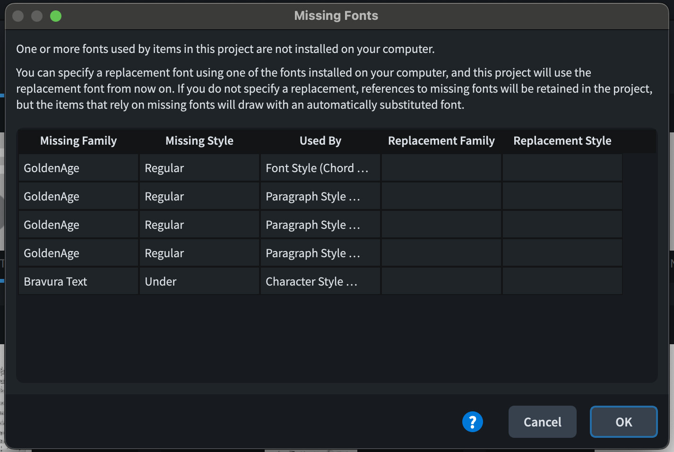The width and height of the screenshot is (674, 452).
Task: Open help via the blue question mark icon
Action: [472, 422]
